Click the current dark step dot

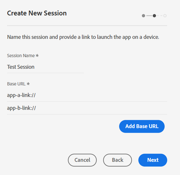click(x=154, y=16)
